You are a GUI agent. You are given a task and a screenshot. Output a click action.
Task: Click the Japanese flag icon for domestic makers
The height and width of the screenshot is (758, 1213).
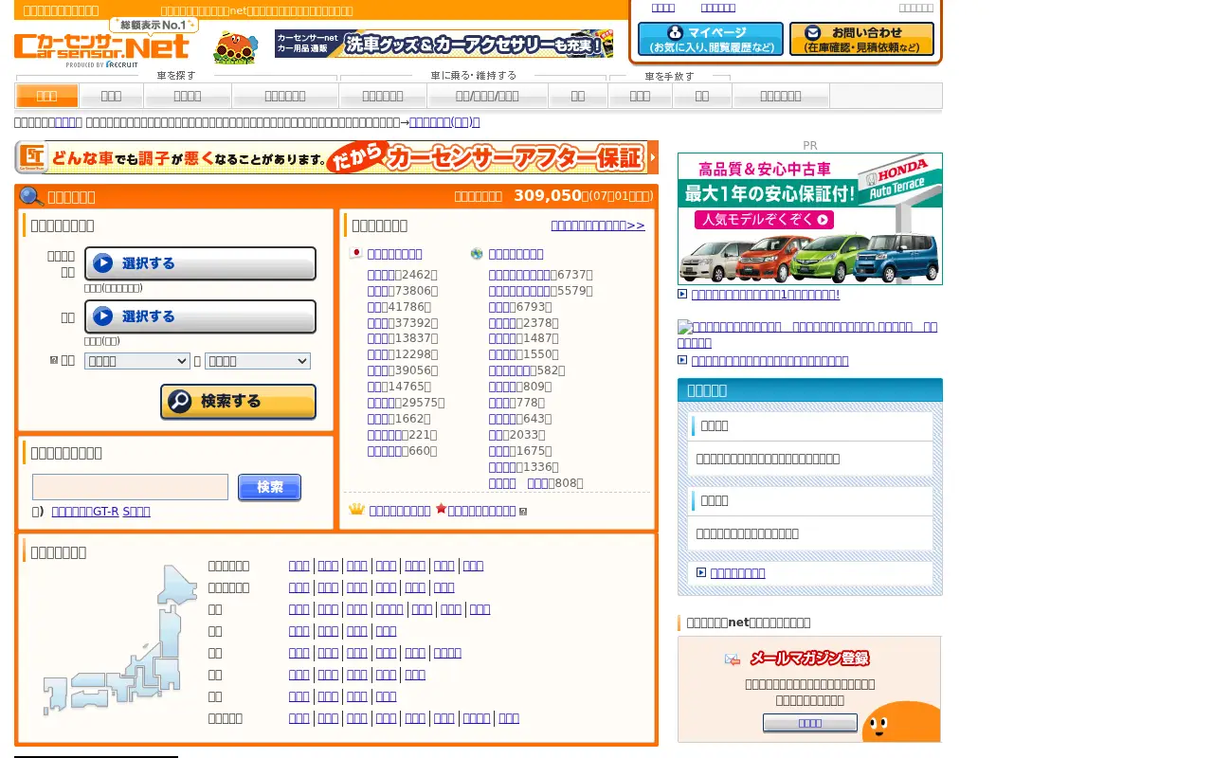(356, 254)
